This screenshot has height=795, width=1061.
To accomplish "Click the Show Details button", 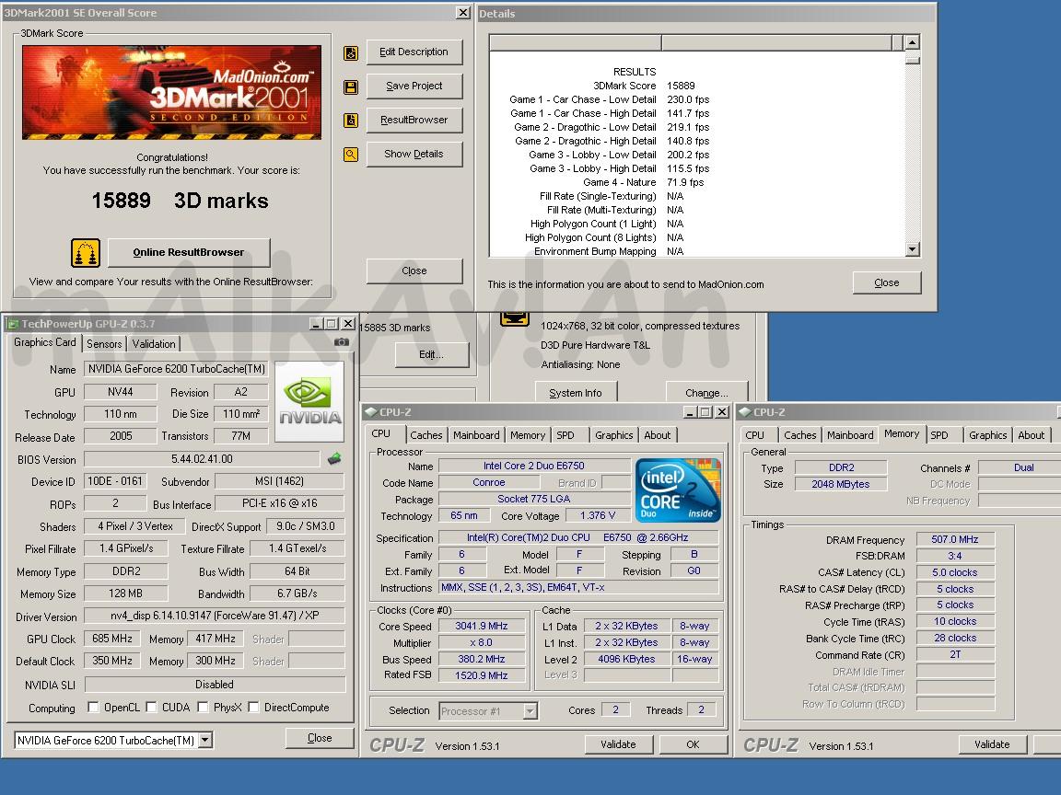I will 414,155.
